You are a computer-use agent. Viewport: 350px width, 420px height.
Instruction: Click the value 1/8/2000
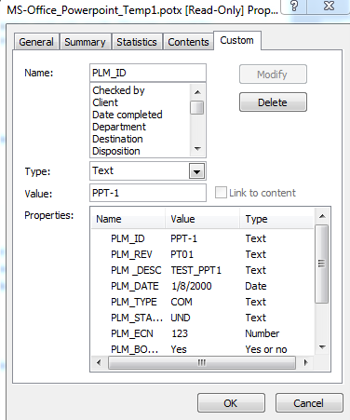pyautogui.click(x=192, y=286)
